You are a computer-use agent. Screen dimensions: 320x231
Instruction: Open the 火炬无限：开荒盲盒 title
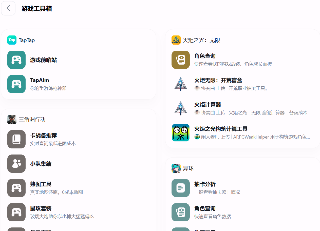pos(218,80)
